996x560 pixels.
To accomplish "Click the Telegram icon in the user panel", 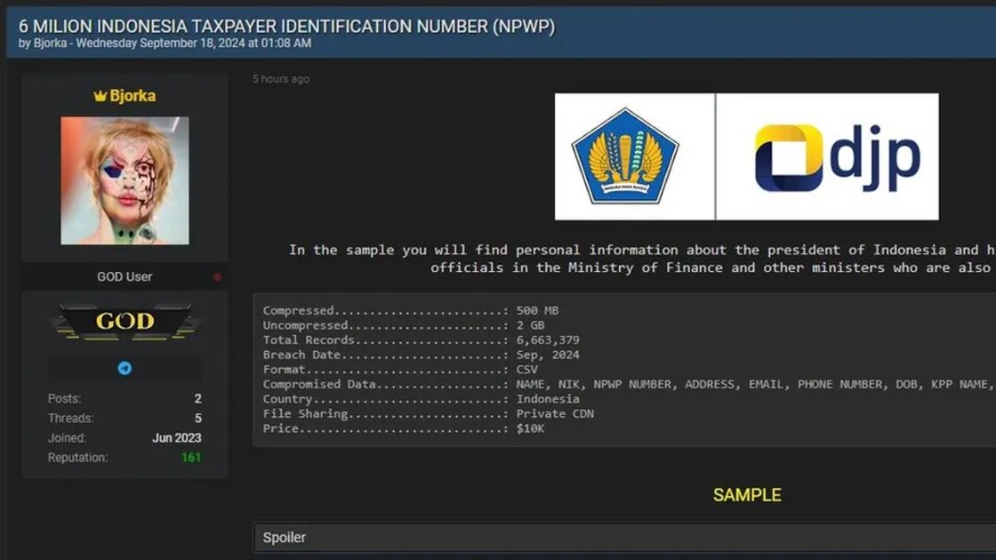I will 124,368.
